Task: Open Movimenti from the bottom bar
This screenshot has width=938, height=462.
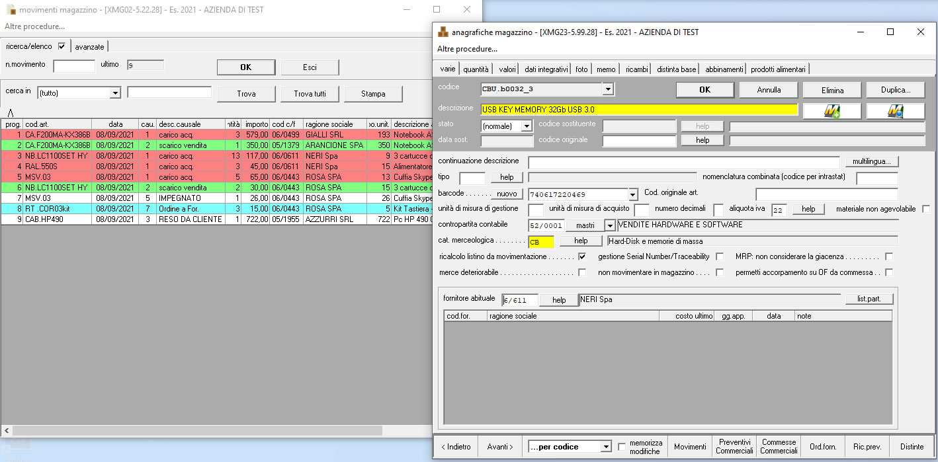Action: (690, 447)
